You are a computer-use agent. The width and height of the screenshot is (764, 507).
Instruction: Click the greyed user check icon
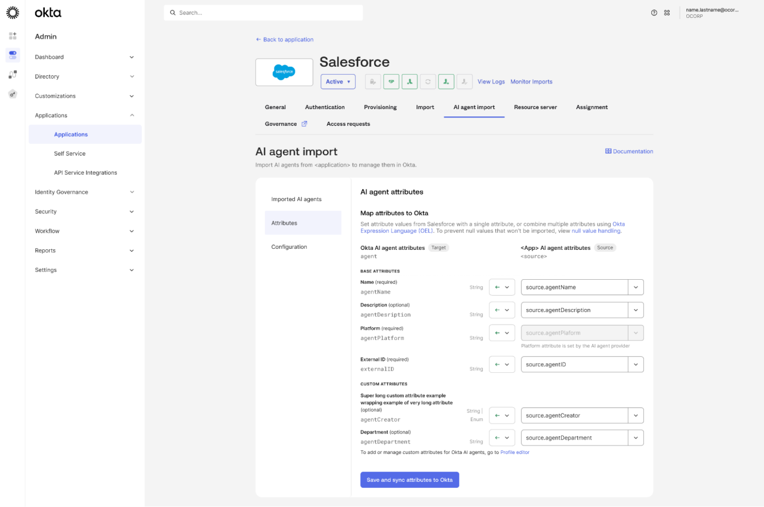pos(464,82)
